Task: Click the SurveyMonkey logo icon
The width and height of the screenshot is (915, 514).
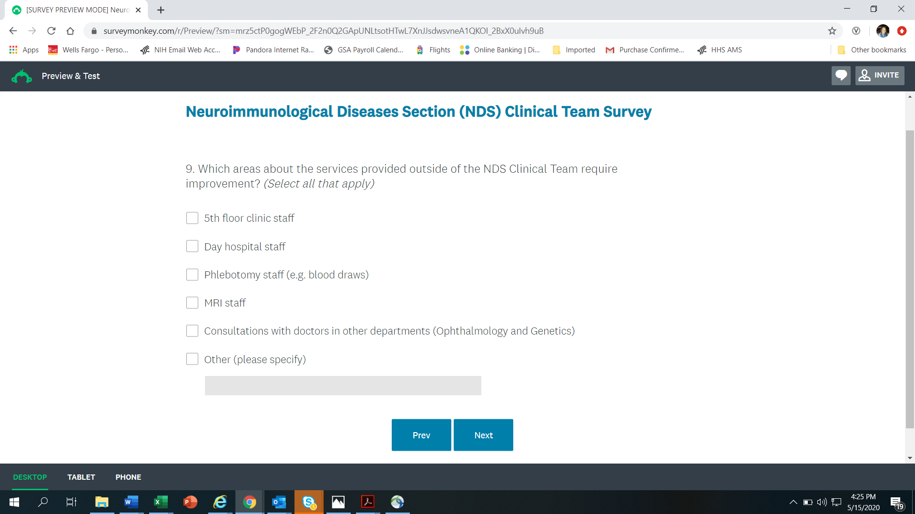Action: point(21,76)
